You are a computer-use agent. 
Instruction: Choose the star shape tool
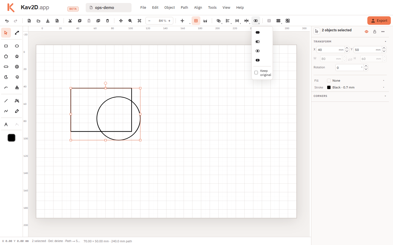click(17, 56)
